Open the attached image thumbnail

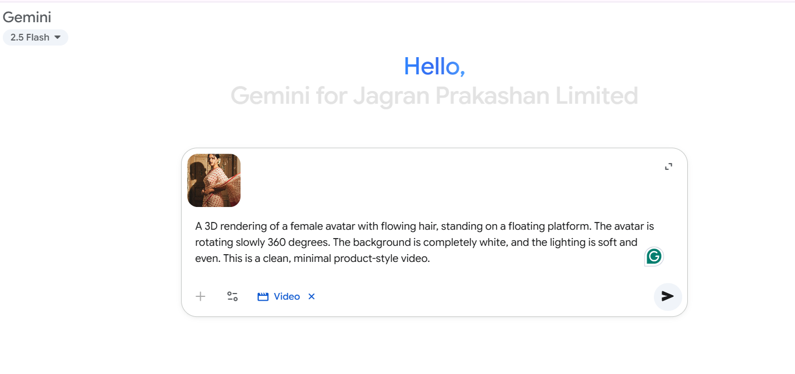point(214,180)
